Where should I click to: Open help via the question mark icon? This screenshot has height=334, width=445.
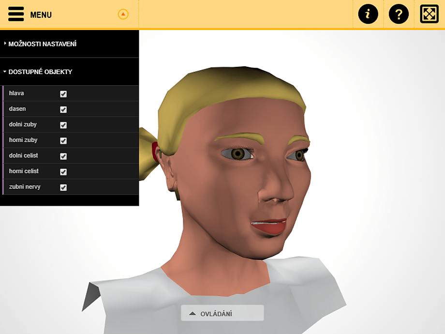[399, 14]
